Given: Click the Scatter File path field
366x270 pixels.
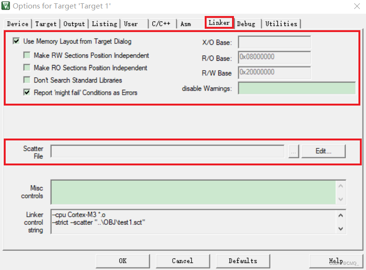Looking at the screenshot, I should (167, 151).
